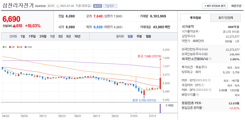Image resolution: width=245 pixels, height=120 pixels.
Task: Click the 최저 5,700 (07/10) chart marker
Action: click(x=144, y=100)
